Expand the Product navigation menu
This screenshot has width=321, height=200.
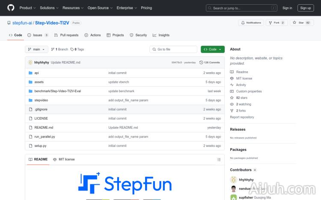27,8
